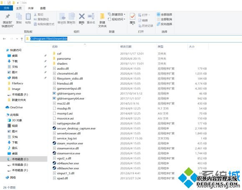The height and width of the screenshot is (190, 242).
Task: Click the Up one level arrow
Action: [22, 39]
